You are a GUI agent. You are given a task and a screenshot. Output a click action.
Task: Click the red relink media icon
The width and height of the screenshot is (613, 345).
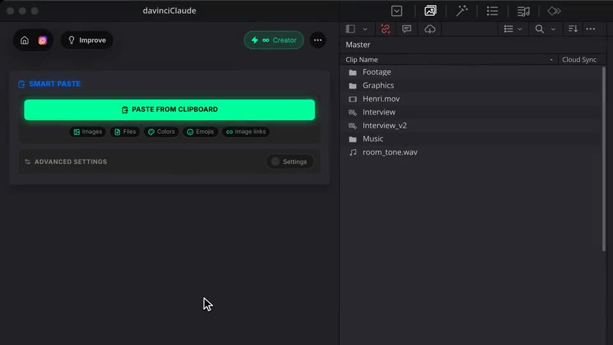pyautogui.click(x=386, y=29)
